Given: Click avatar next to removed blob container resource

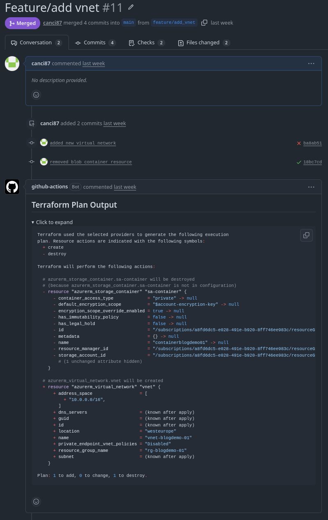Looking at the screenshot, I should tap(44, 161).
